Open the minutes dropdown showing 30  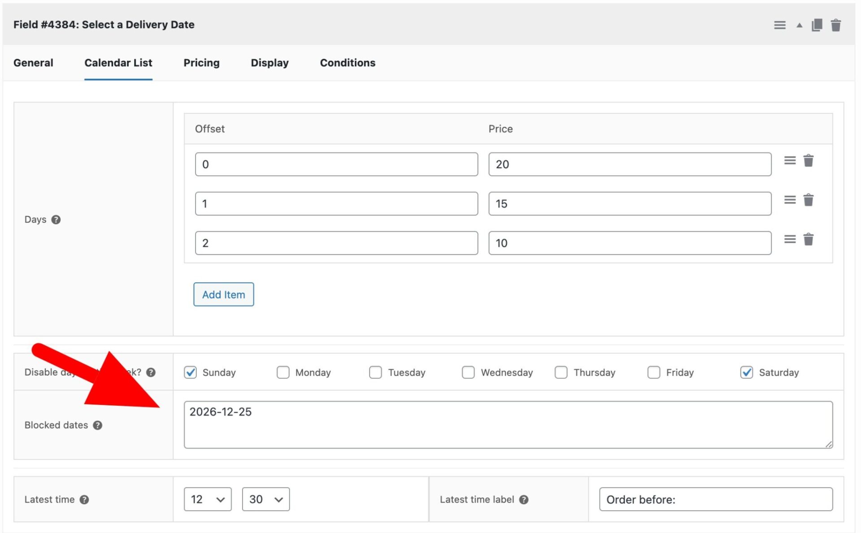pos(265,499)
